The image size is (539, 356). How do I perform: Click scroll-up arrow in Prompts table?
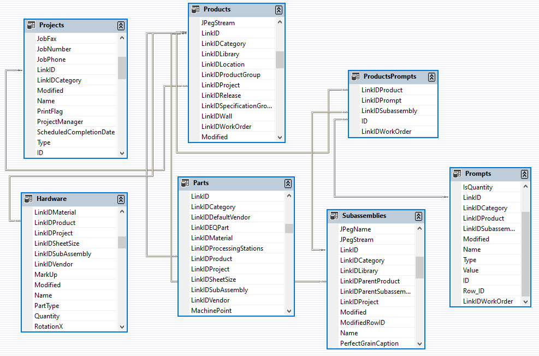(x=525, y=187)
